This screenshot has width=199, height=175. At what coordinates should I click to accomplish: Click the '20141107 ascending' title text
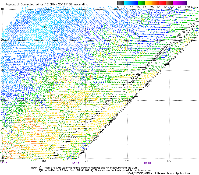[x=73, y=5]
